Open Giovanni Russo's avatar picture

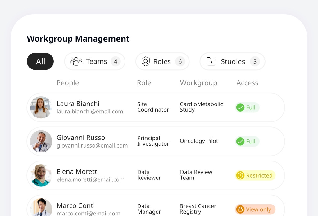[41, 142]
